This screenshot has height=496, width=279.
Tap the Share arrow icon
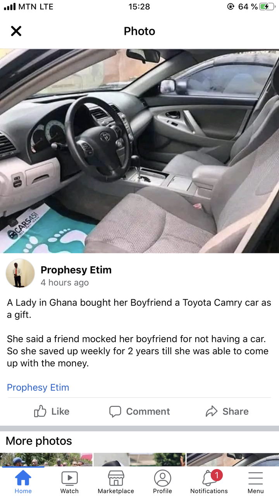point(212,411)
